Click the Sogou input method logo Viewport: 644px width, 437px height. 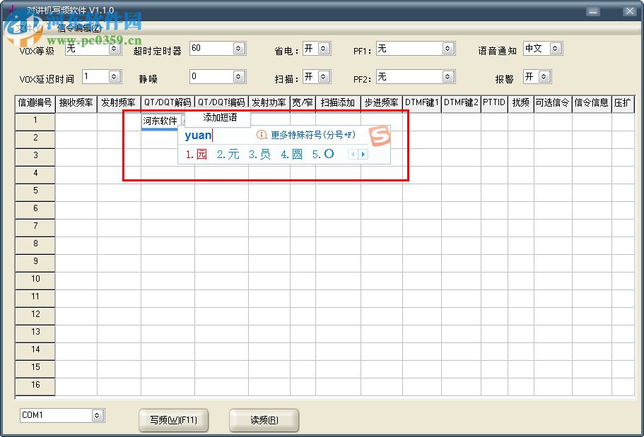379,136
